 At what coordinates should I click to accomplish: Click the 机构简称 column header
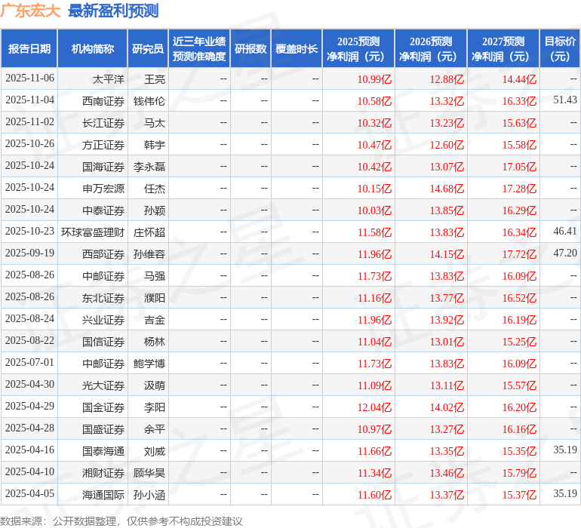(x=92, y=49)
